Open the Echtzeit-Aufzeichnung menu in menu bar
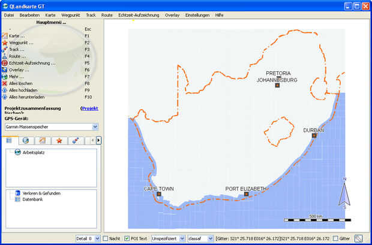This screenshot has height=245, width=372. pos(139,15)
